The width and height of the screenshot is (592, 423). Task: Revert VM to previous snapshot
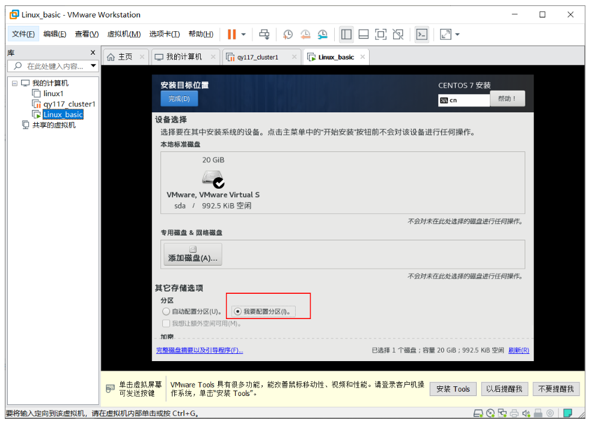click(x=305, y=34)
